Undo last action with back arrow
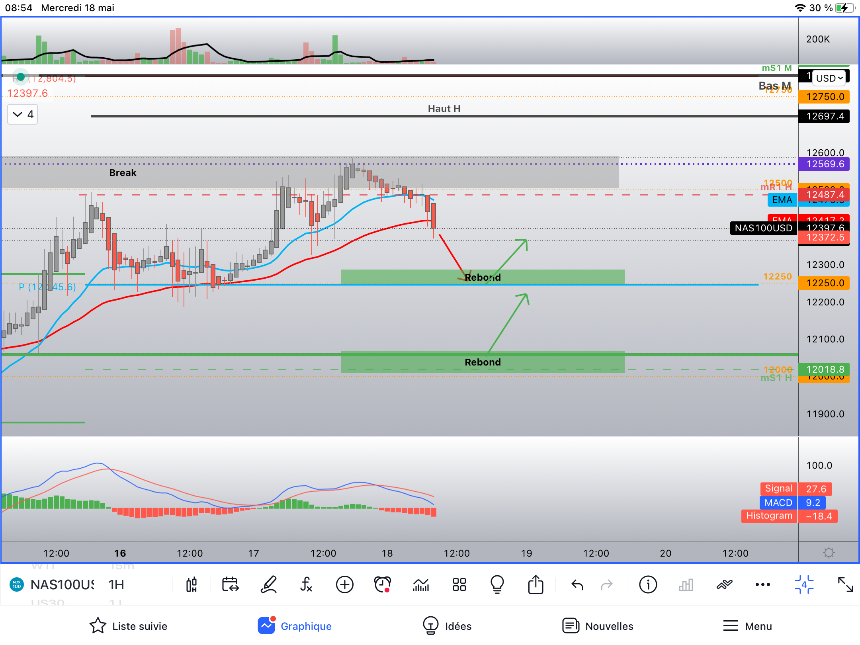This screenshot has width=860, height=645. point(577,584)
